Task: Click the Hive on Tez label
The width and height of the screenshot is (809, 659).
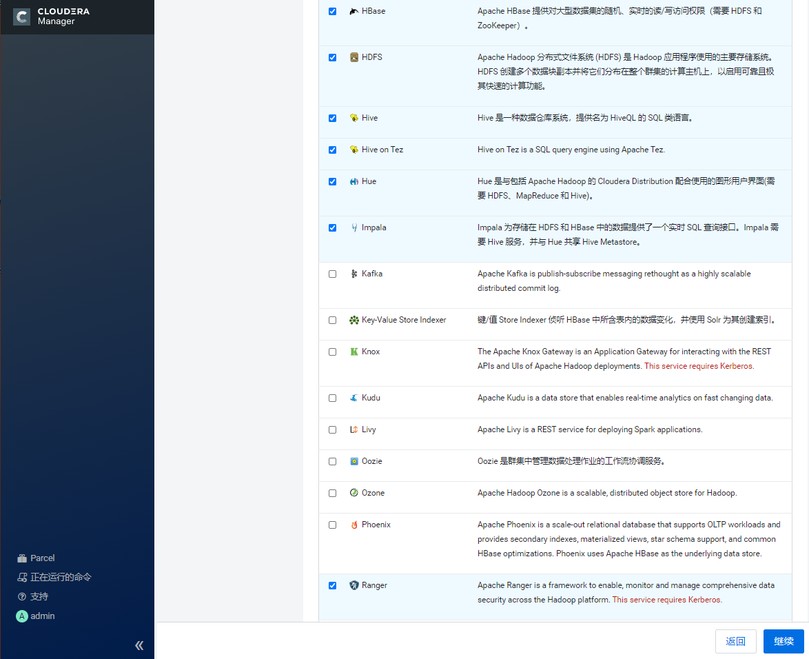Action: pos(382,150)
